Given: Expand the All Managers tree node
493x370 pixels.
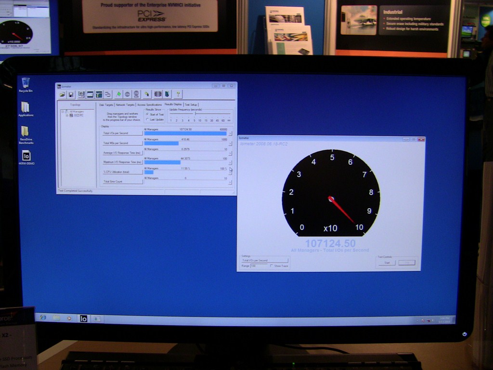Looking at the screenshot, I should (63, 112).
